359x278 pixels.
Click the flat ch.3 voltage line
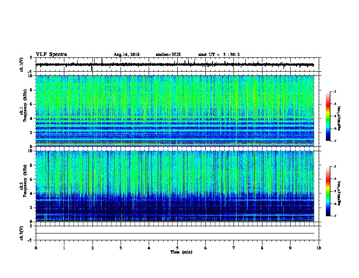pyautogui.click(x=175, y=233)
